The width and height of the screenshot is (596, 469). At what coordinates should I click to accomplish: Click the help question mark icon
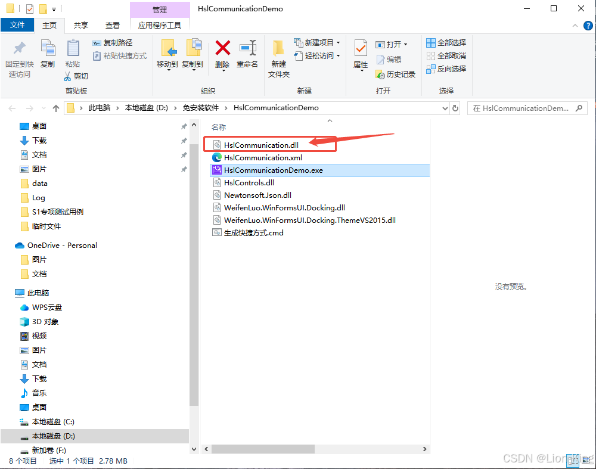pos(588,26)
